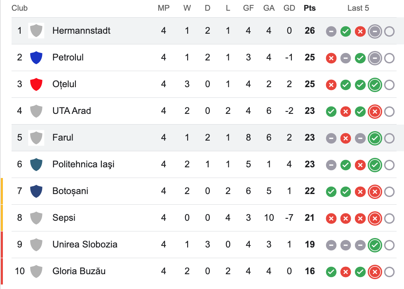Click the Last 5 column header
Image resolution: width=404 pixels, height=289 pixels.
click(x=358, y=8)
